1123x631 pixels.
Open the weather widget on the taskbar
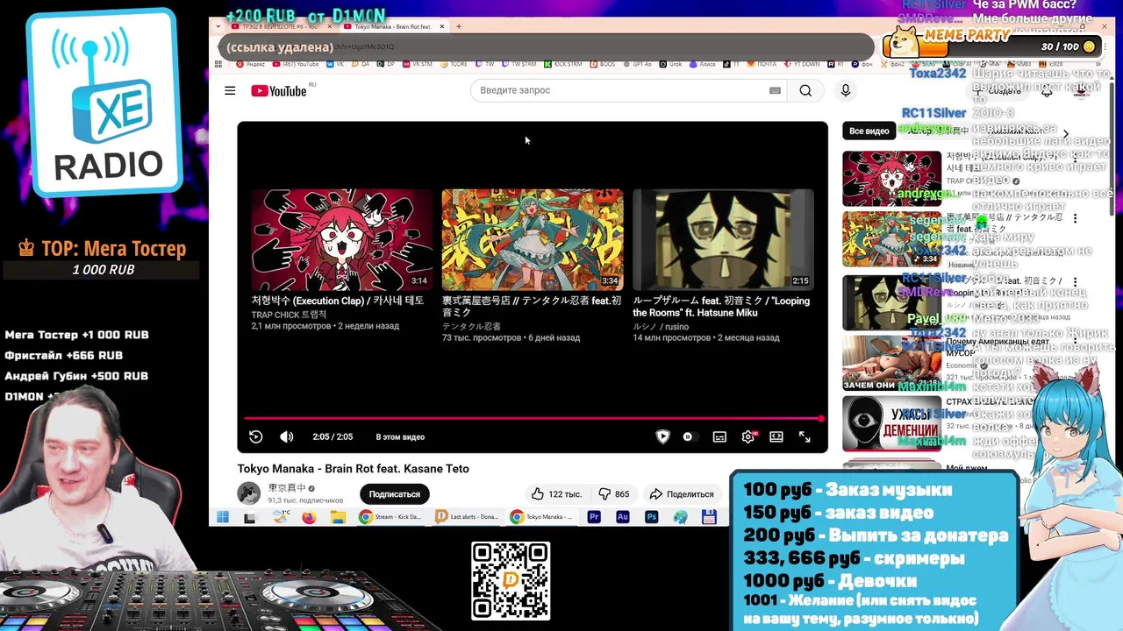281,517
